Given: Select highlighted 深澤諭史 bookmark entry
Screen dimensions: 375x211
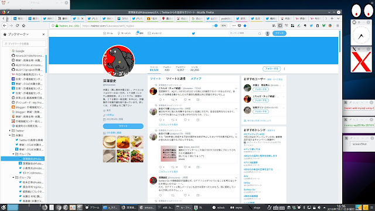Looking at the screenshot, I should 23,159.
